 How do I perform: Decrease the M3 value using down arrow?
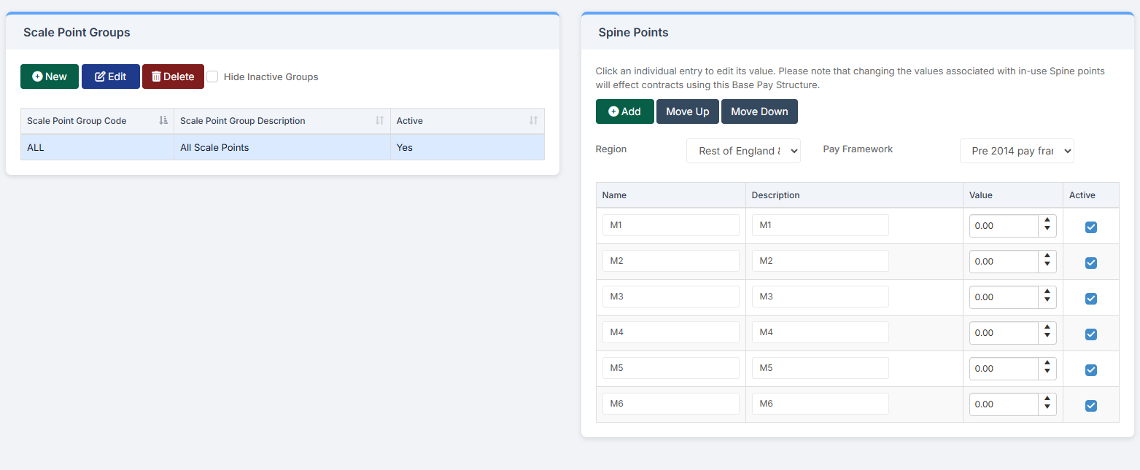click(1047, 302)
